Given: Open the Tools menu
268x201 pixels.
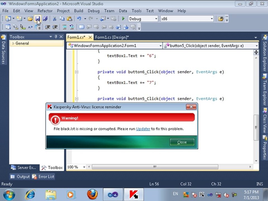Looking at the screenshot, I should point(137,11).
